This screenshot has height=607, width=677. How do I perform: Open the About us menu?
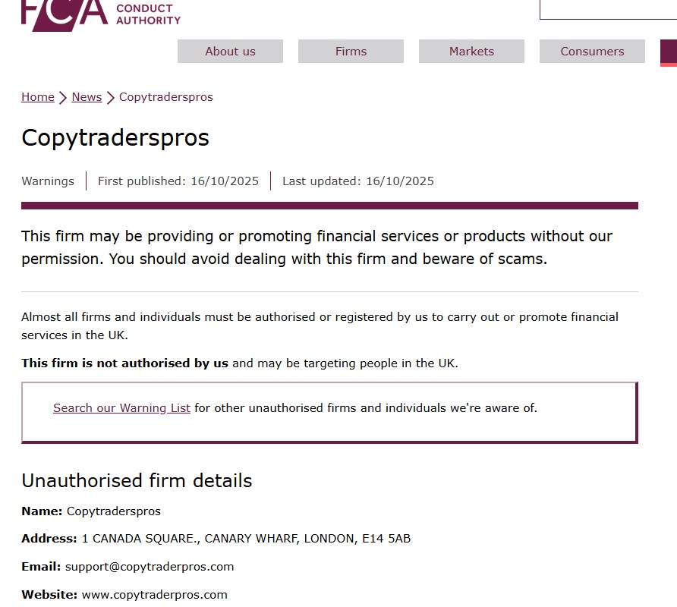(230, 52)
